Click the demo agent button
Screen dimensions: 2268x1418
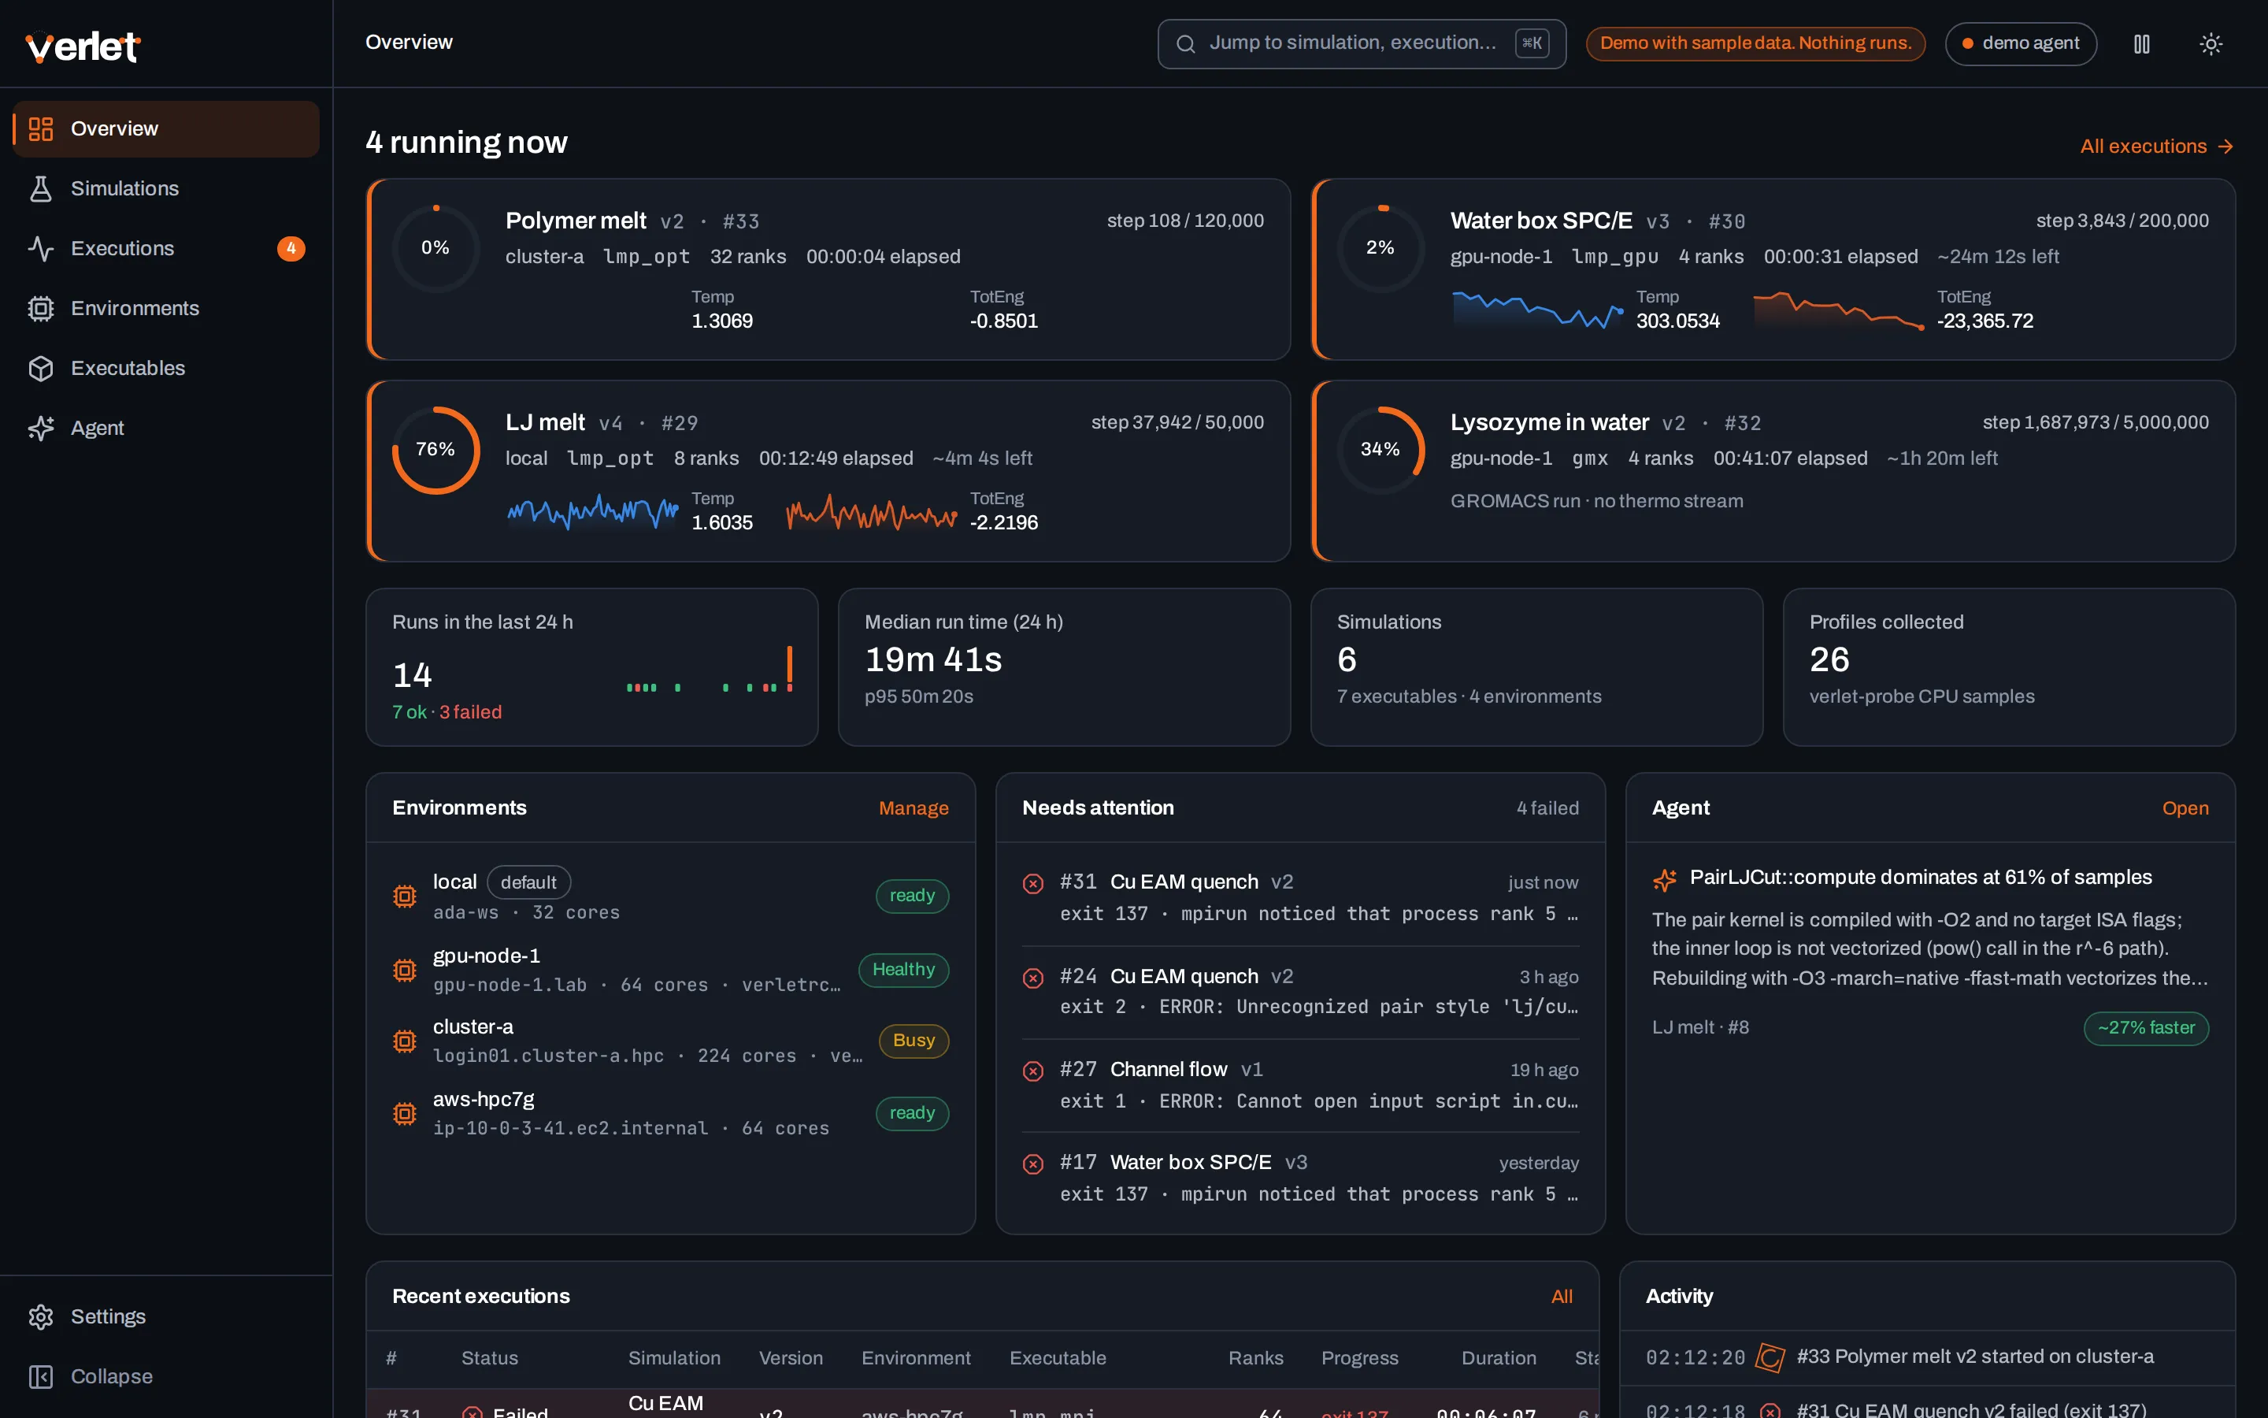(x=2021, y=44)
